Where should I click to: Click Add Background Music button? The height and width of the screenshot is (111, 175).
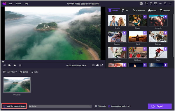pos(14,106)
